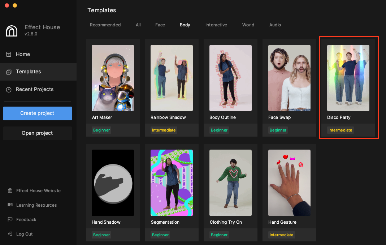Click the Segmentation title text
Screen dimensions: 386x245
click(x=165, y=222)
